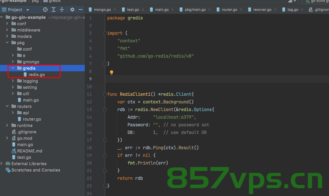
Task: Select the gredis folder in tree
Action: 29,68
